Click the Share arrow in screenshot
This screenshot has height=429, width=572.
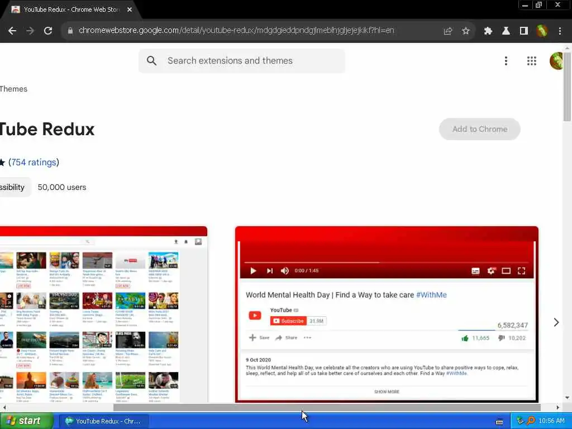coord(279,338)
